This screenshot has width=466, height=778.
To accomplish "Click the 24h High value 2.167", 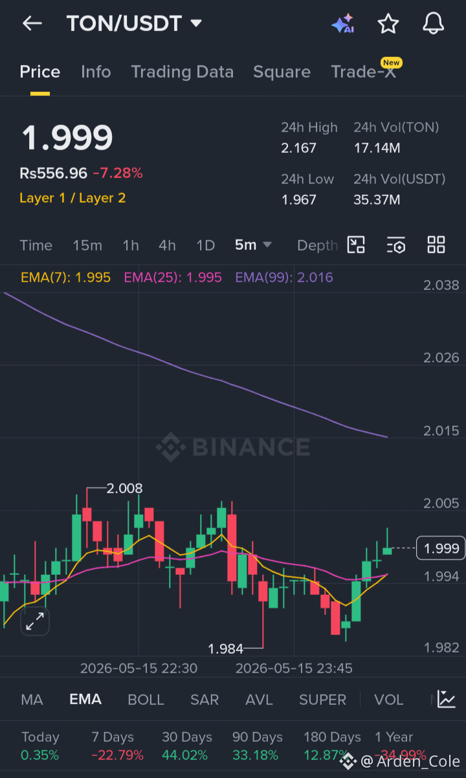I will (298, 148).
